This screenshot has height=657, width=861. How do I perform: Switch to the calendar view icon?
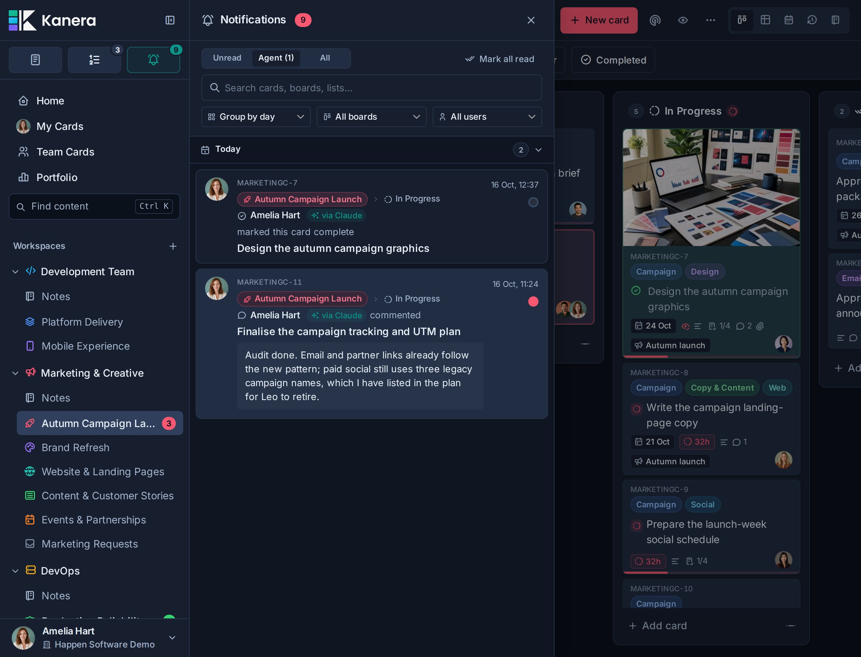point(789,20)
